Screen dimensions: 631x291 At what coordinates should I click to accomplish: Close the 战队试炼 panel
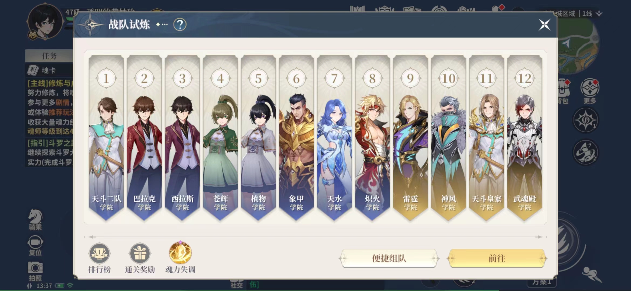[x=544, y=25]
